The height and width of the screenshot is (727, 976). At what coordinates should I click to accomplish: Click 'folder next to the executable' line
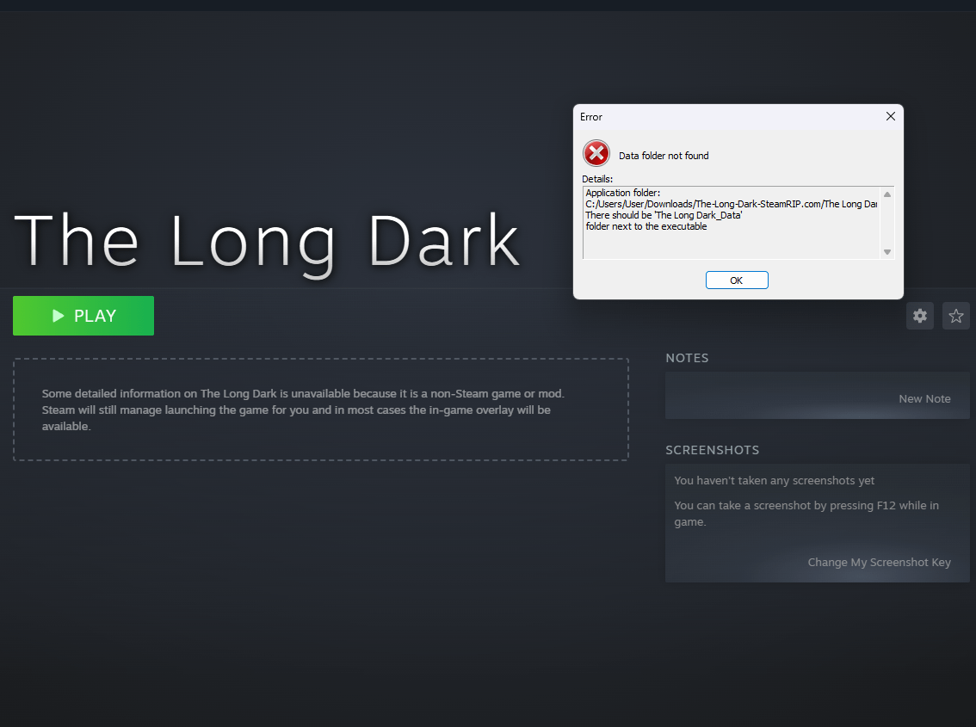click(x=646, y=226)
